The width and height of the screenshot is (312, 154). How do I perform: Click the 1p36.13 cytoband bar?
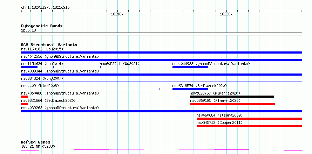(161, 34)
